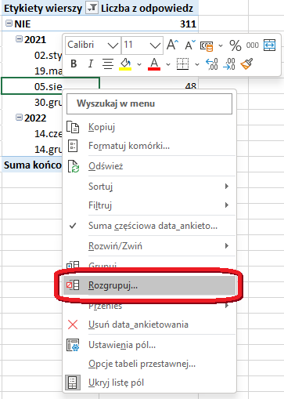284x399 pixels.
Task: Choose Usuń data_ankietowania entry
Action: pyautogui.click(x=149, y=325)
